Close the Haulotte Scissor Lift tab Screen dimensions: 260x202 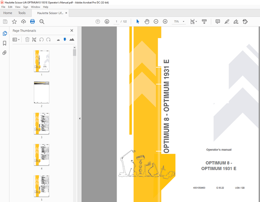point(66,13)
